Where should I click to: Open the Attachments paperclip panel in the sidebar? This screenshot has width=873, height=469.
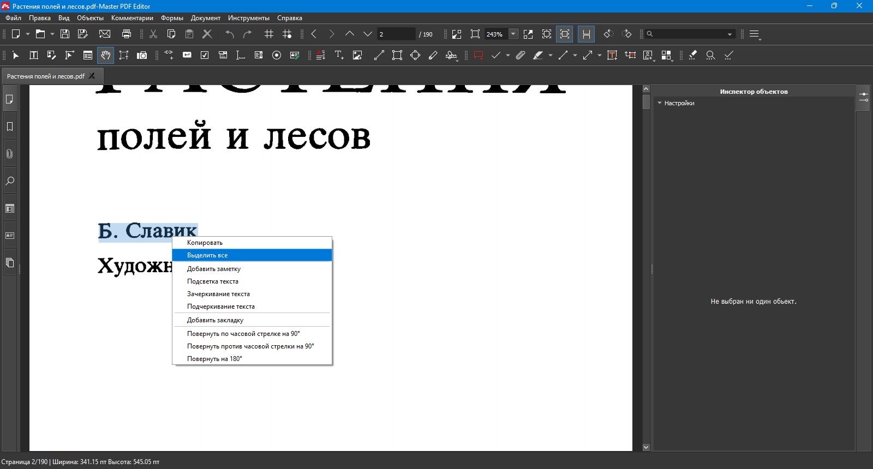click(10, 154)
